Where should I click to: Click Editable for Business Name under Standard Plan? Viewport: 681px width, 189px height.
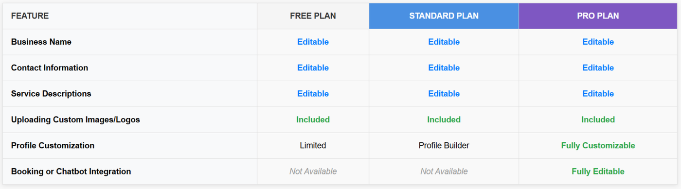(x=444, y=42)
